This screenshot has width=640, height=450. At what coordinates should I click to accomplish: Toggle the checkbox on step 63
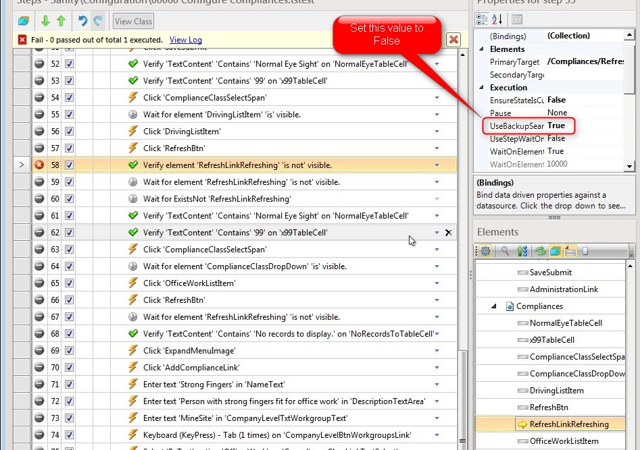[x=70, y=249]
